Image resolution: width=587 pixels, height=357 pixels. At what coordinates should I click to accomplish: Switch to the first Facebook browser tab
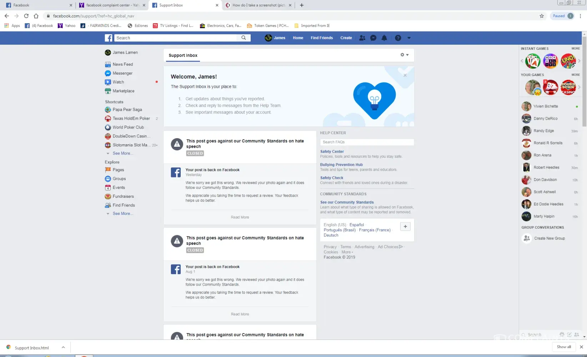37,5
